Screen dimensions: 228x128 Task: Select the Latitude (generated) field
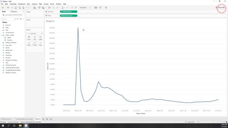tap(12, 68)
